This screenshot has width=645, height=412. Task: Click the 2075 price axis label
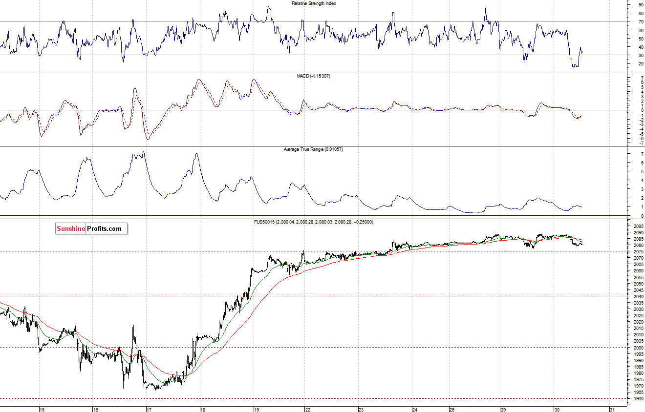tap(638, 251)
